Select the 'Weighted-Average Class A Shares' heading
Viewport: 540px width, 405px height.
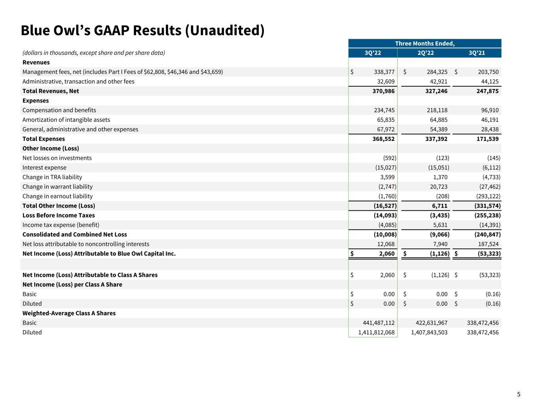[69, 313]
